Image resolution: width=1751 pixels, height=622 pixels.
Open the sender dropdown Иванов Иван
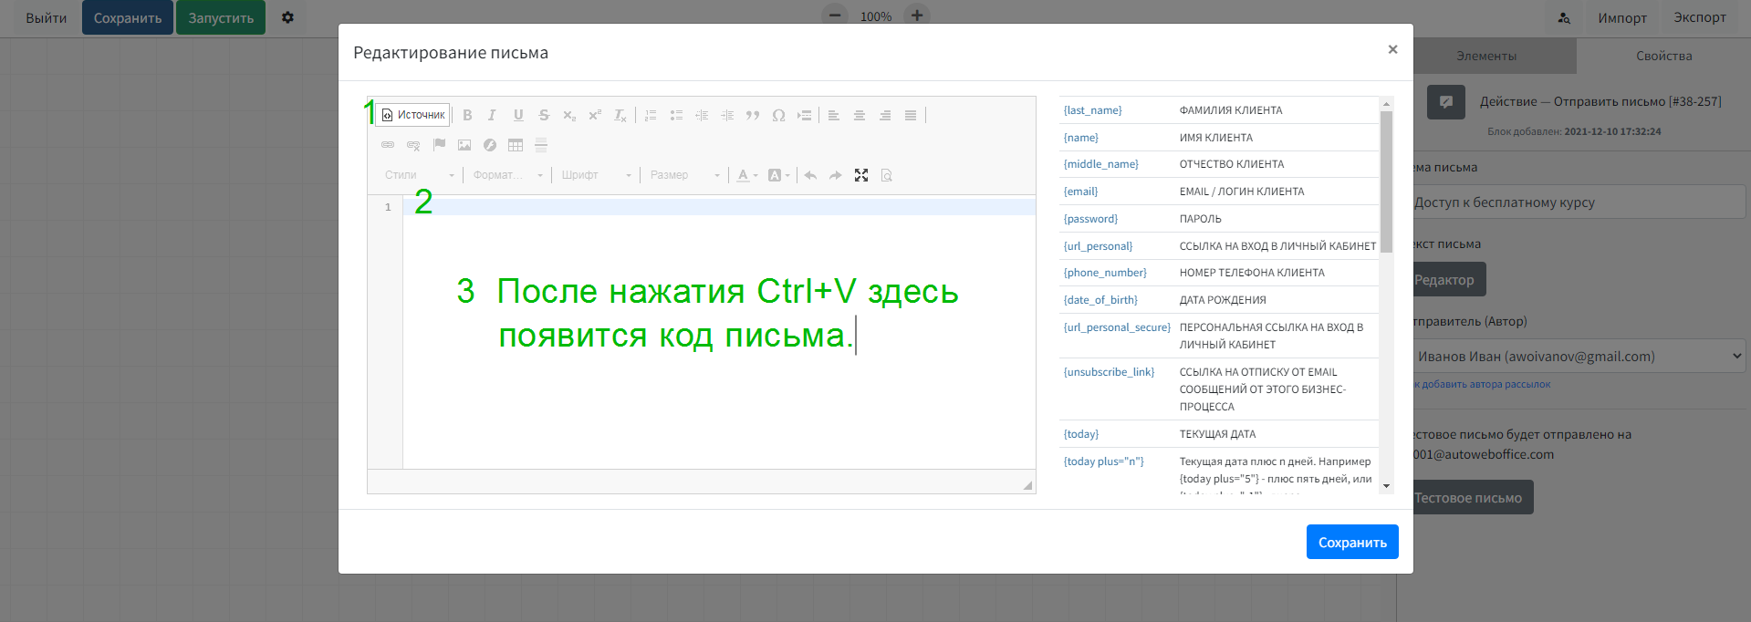(1579, 357)
